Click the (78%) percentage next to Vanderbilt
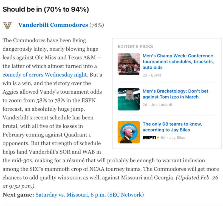 pos(97,25)
